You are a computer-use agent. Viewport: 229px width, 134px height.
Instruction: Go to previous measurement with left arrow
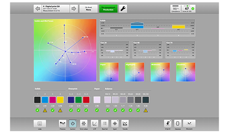click(x=38, y=9)
